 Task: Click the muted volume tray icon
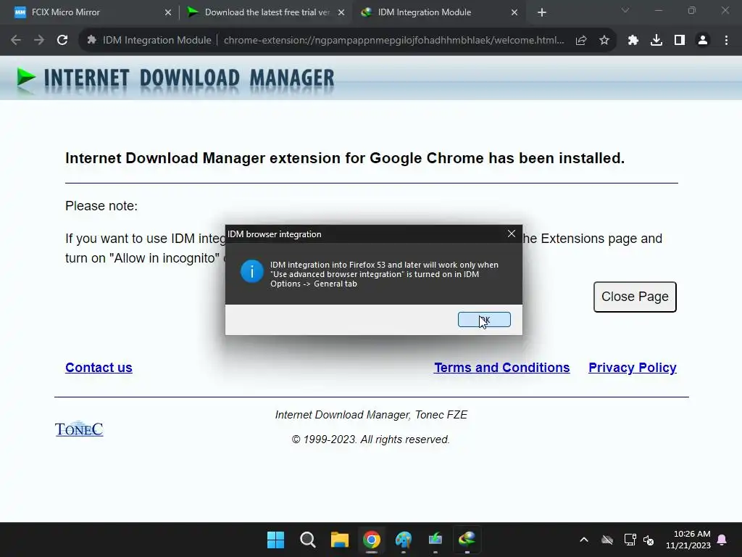[x=649, y=540]
